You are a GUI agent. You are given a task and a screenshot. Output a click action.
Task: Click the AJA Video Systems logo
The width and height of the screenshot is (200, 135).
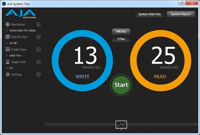(21, 14)
